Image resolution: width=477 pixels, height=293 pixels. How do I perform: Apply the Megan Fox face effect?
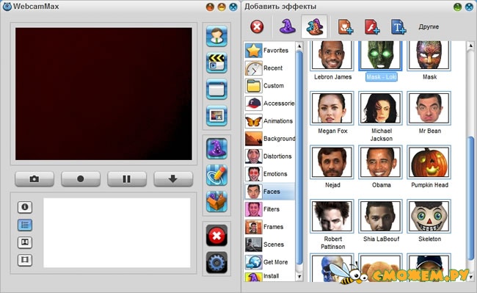point(332,109)
